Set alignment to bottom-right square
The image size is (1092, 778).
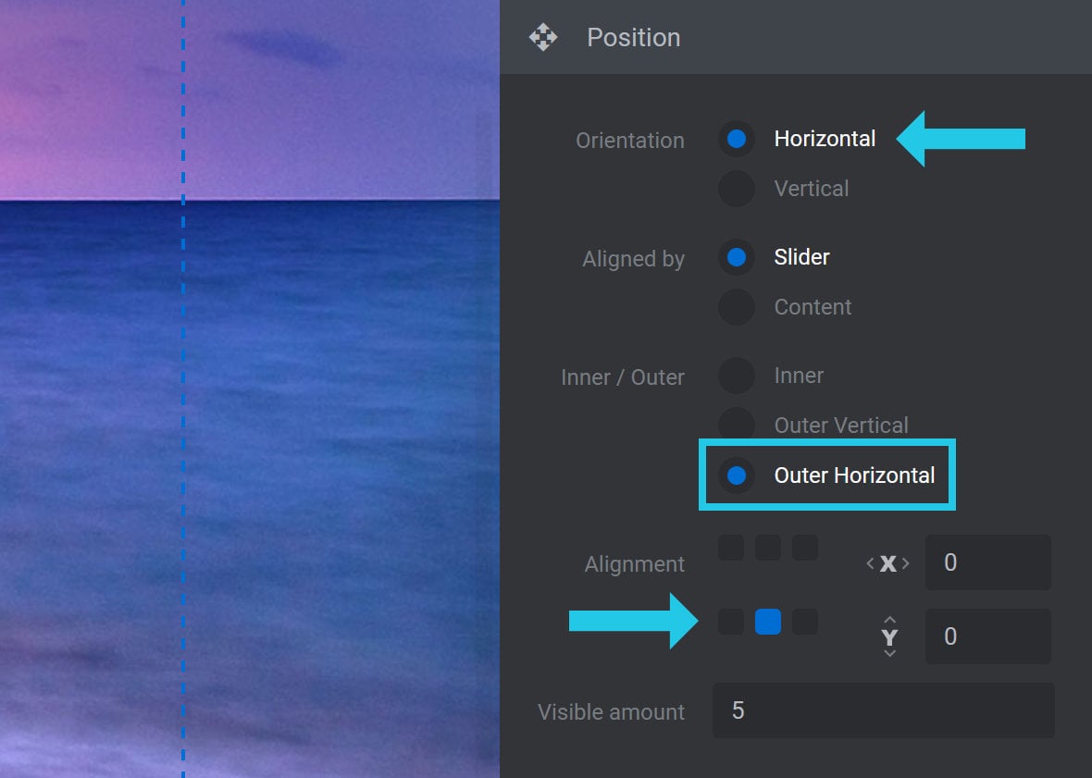coord(805,622)
